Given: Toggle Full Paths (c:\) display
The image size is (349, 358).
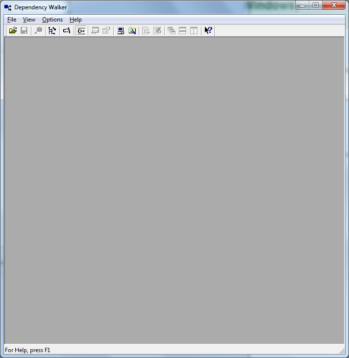Looking at the screenshot, I should pos(67,30).
